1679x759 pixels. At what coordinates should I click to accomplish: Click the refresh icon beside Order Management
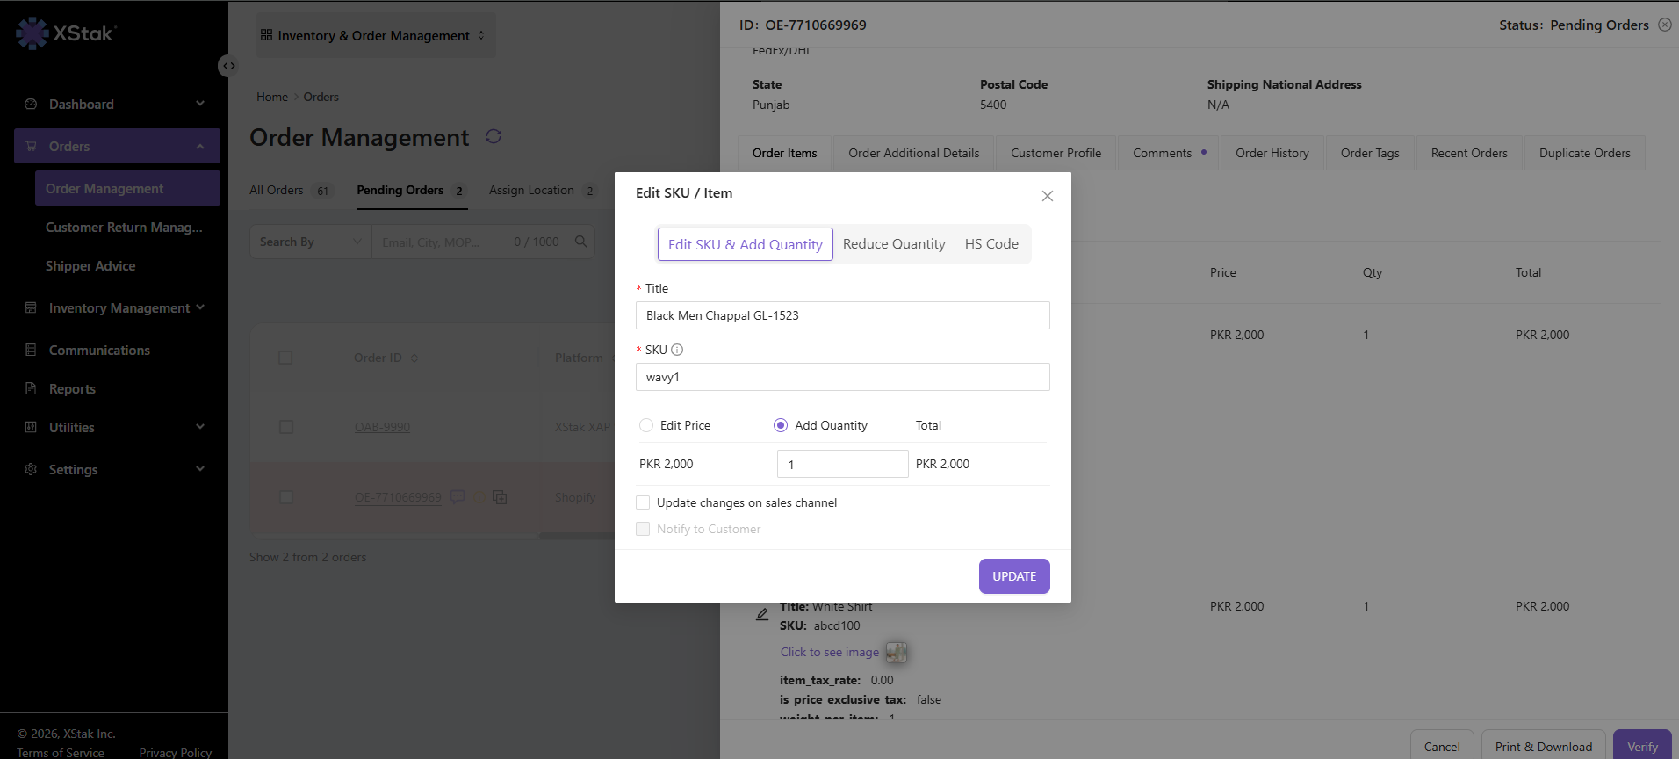coord(494,136)
